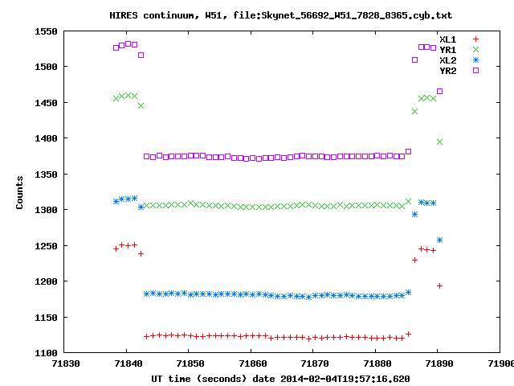Click the last YR1 cross point near 1395 counts
This screenshot has width=514, height=386.
click(x=440, y=142)
